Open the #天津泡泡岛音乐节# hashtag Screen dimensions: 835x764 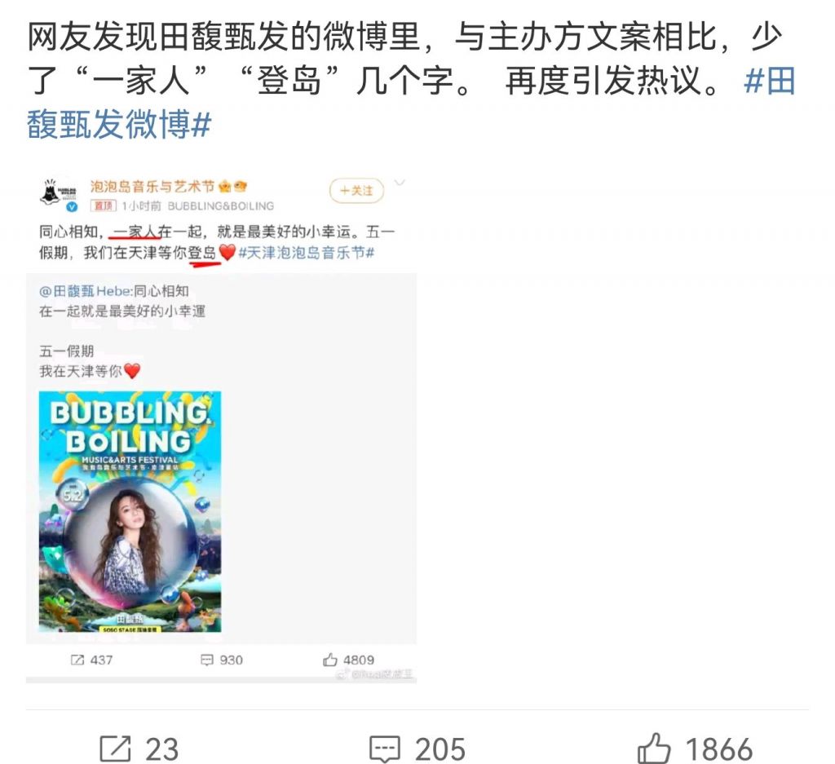click(307, 253)
